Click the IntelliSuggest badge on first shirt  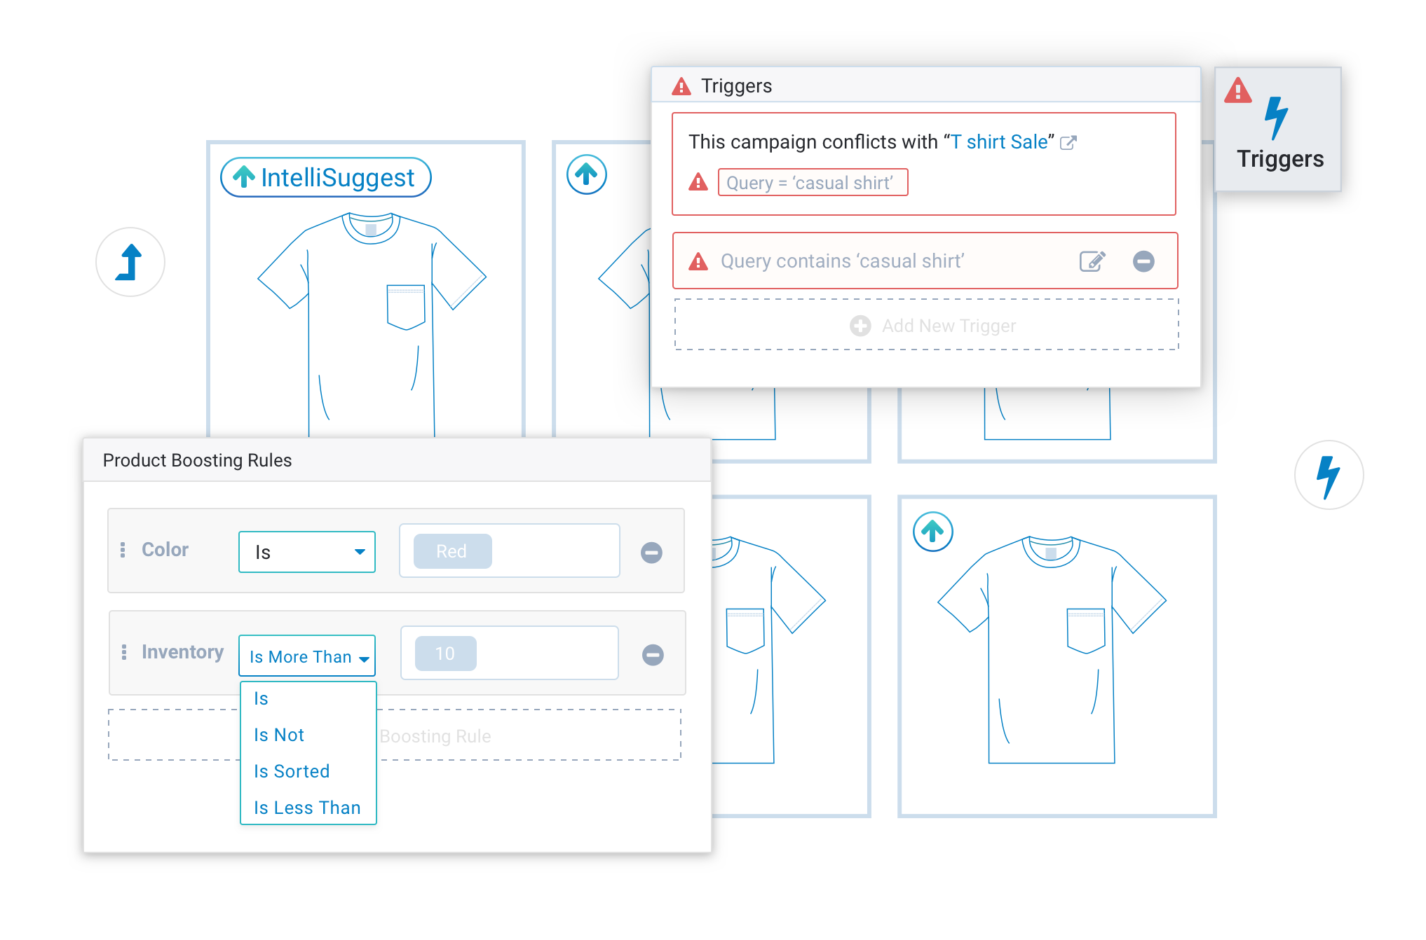(326, 177)
